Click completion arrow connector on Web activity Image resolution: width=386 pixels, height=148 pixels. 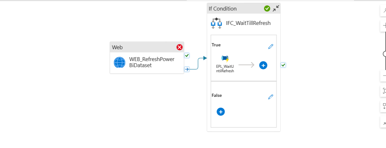click(187, 69)
